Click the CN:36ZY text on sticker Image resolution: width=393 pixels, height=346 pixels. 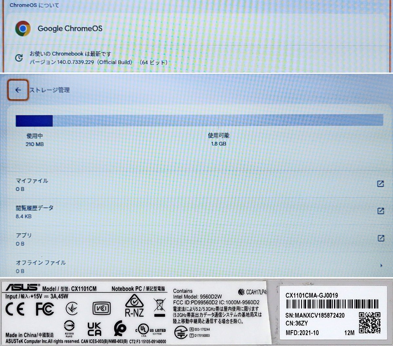pos(297,323)
